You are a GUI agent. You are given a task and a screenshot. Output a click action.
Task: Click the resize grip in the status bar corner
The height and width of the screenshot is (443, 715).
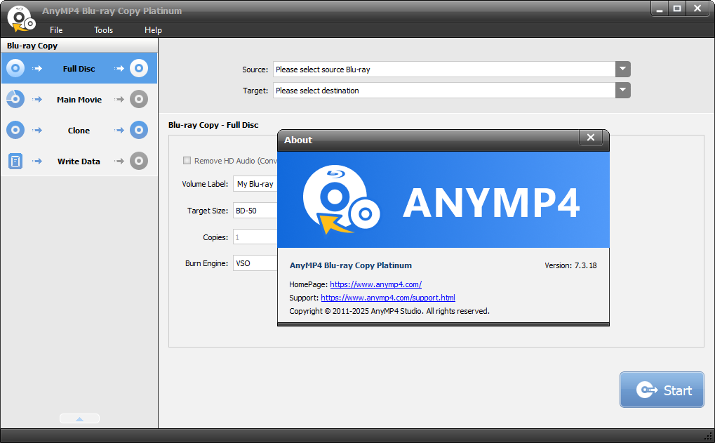point(708,436)
